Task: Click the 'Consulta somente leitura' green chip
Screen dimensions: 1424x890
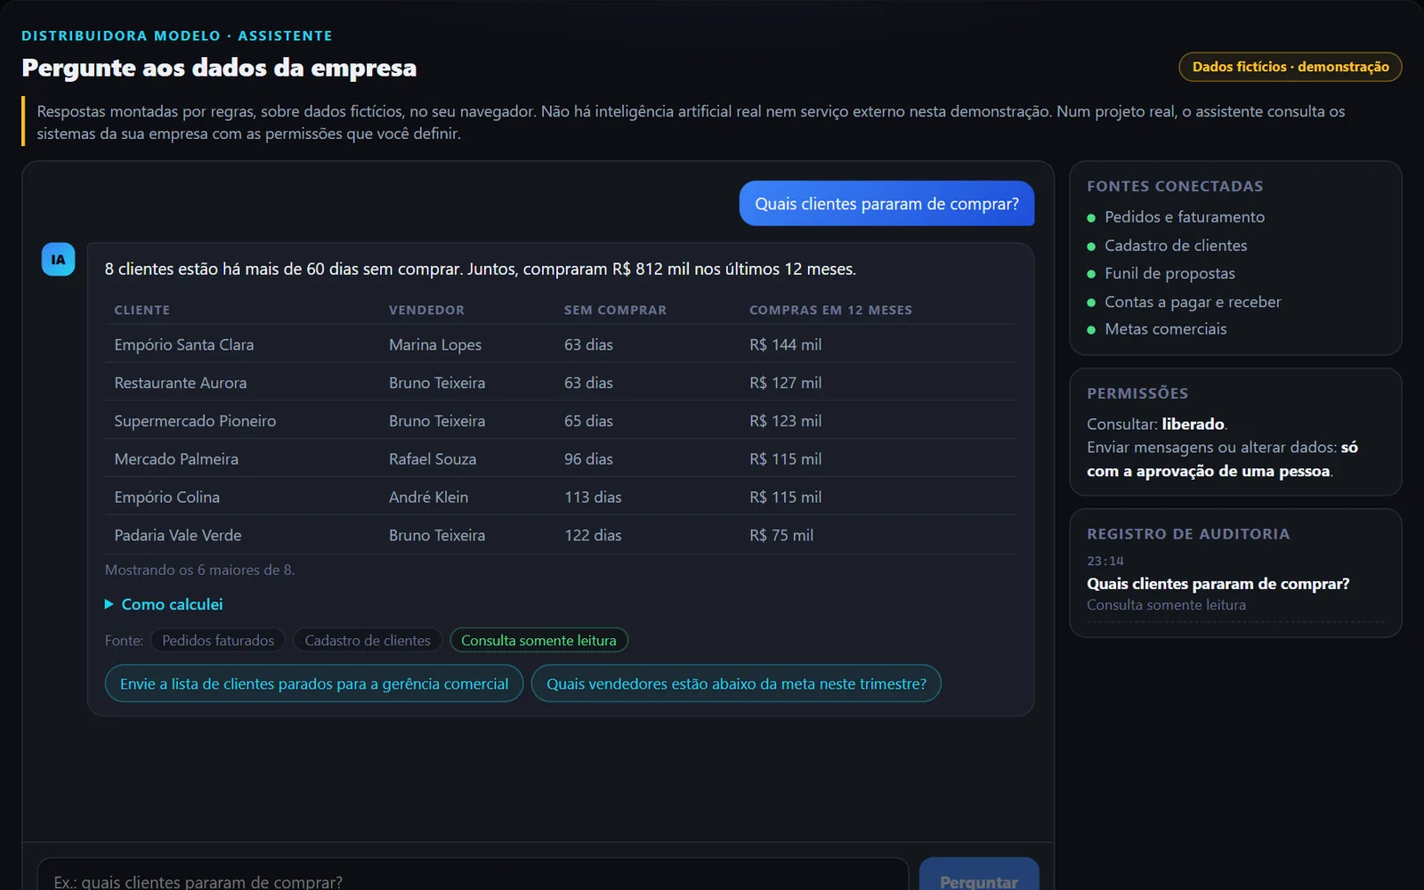Action: (538, 640)
